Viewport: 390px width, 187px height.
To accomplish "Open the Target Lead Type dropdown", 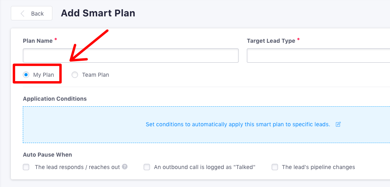I will (x=318, y=56).
